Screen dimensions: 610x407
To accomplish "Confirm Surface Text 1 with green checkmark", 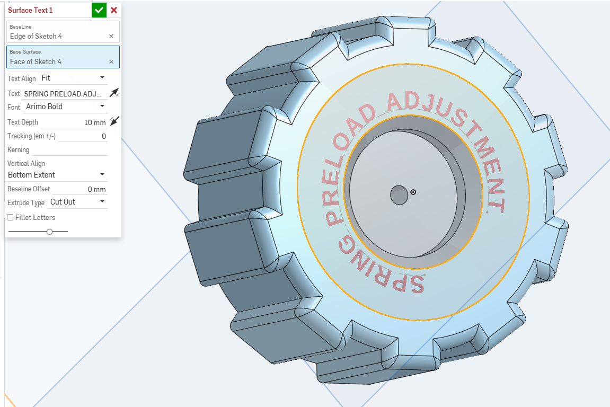I will pos(99,10).
